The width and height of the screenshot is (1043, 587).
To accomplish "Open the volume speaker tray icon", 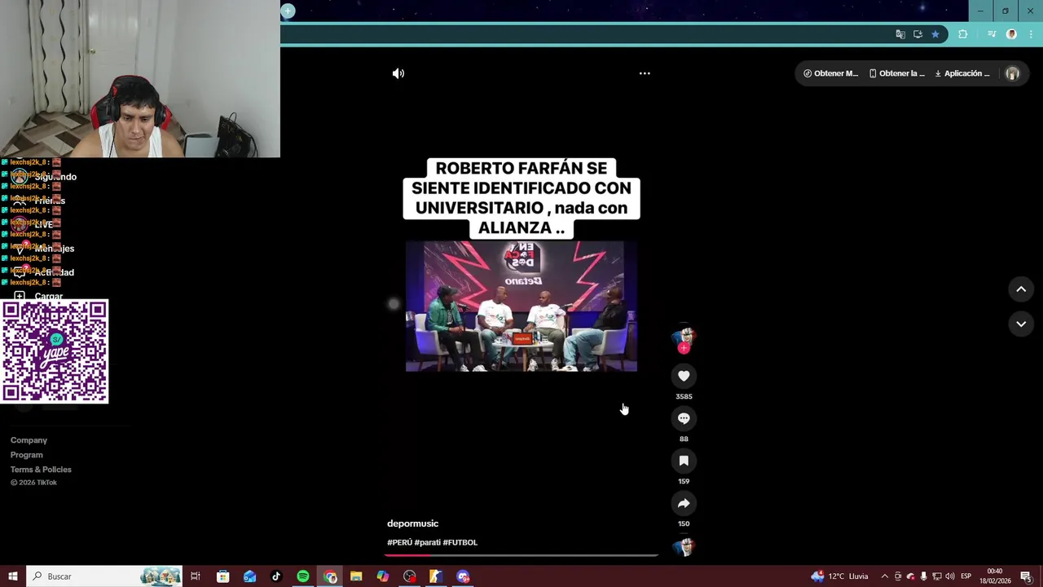I will point(950,576).
